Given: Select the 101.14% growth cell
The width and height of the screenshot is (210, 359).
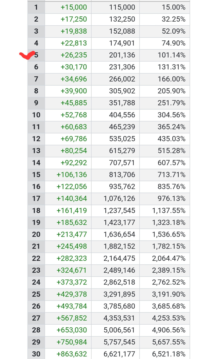Looking at the screenshot, I should pyautogui.click(x=164, y=55).
